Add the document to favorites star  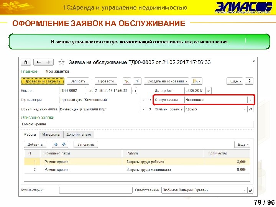tap(61, 62)
